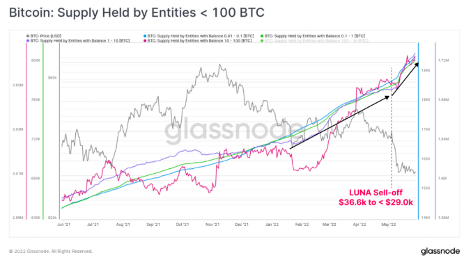Click the pink vertical axis line at left
The width and height of the screenshot is (464, 260).
(x=26, y=131)
